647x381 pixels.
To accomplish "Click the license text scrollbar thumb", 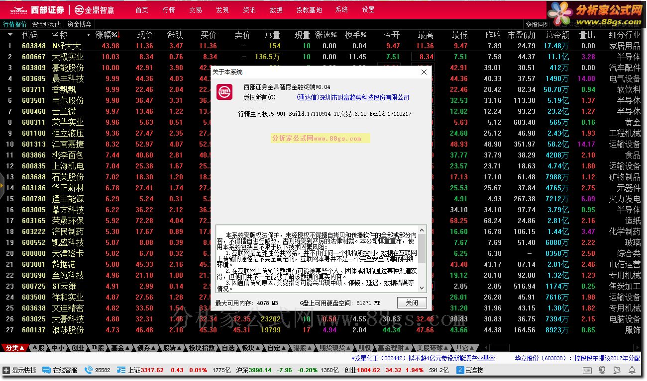I will click(422, 248).
